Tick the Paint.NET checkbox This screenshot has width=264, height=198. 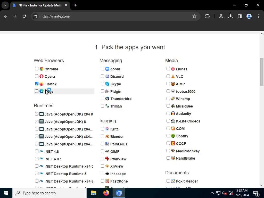click(102, 144)
